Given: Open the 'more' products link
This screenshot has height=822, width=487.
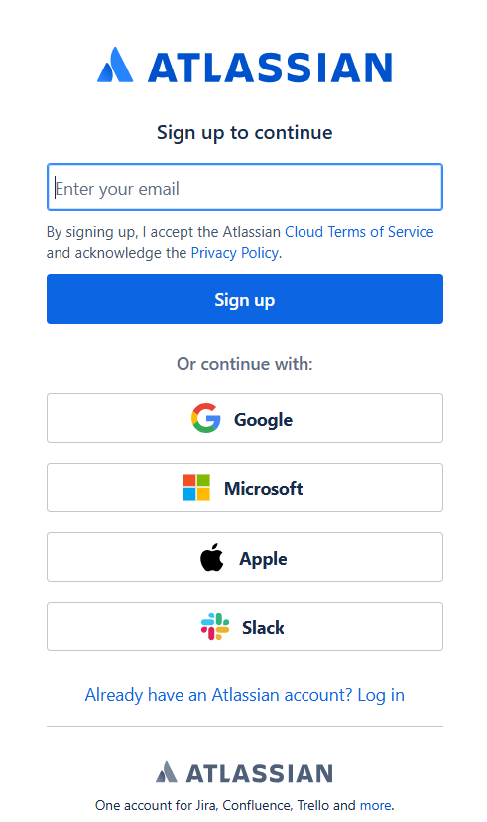Looking at the screenshot, I should click(x=375, y=805).
